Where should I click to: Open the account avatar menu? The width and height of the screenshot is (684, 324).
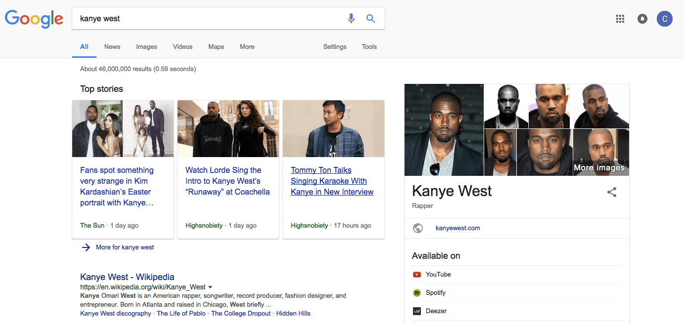point(665,19)
